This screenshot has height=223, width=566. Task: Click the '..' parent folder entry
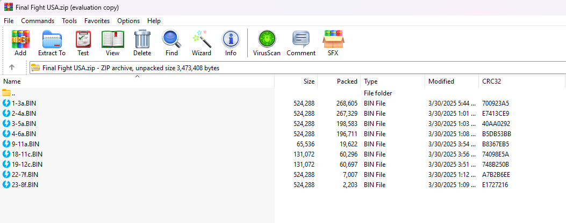click(13, 94)
